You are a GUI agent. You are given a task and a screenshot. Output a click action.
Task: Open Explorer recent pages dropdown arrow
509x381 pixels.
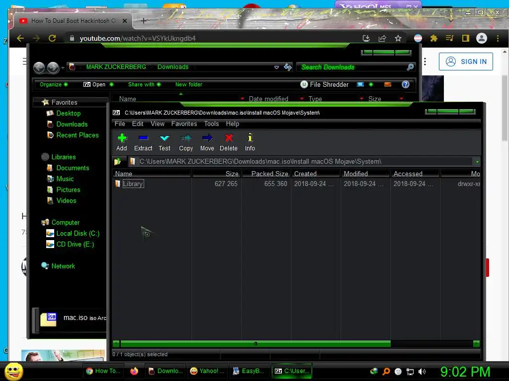63,68
